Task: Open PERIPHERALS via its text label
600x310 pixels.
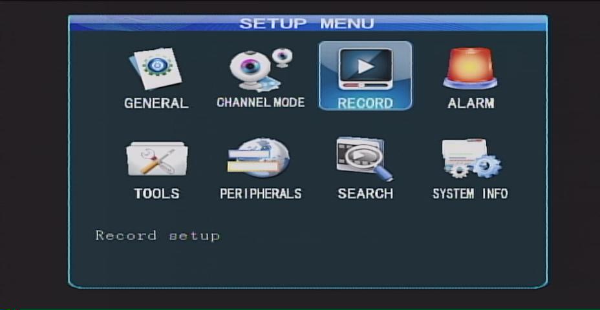Action: click(x=260, y=194)
